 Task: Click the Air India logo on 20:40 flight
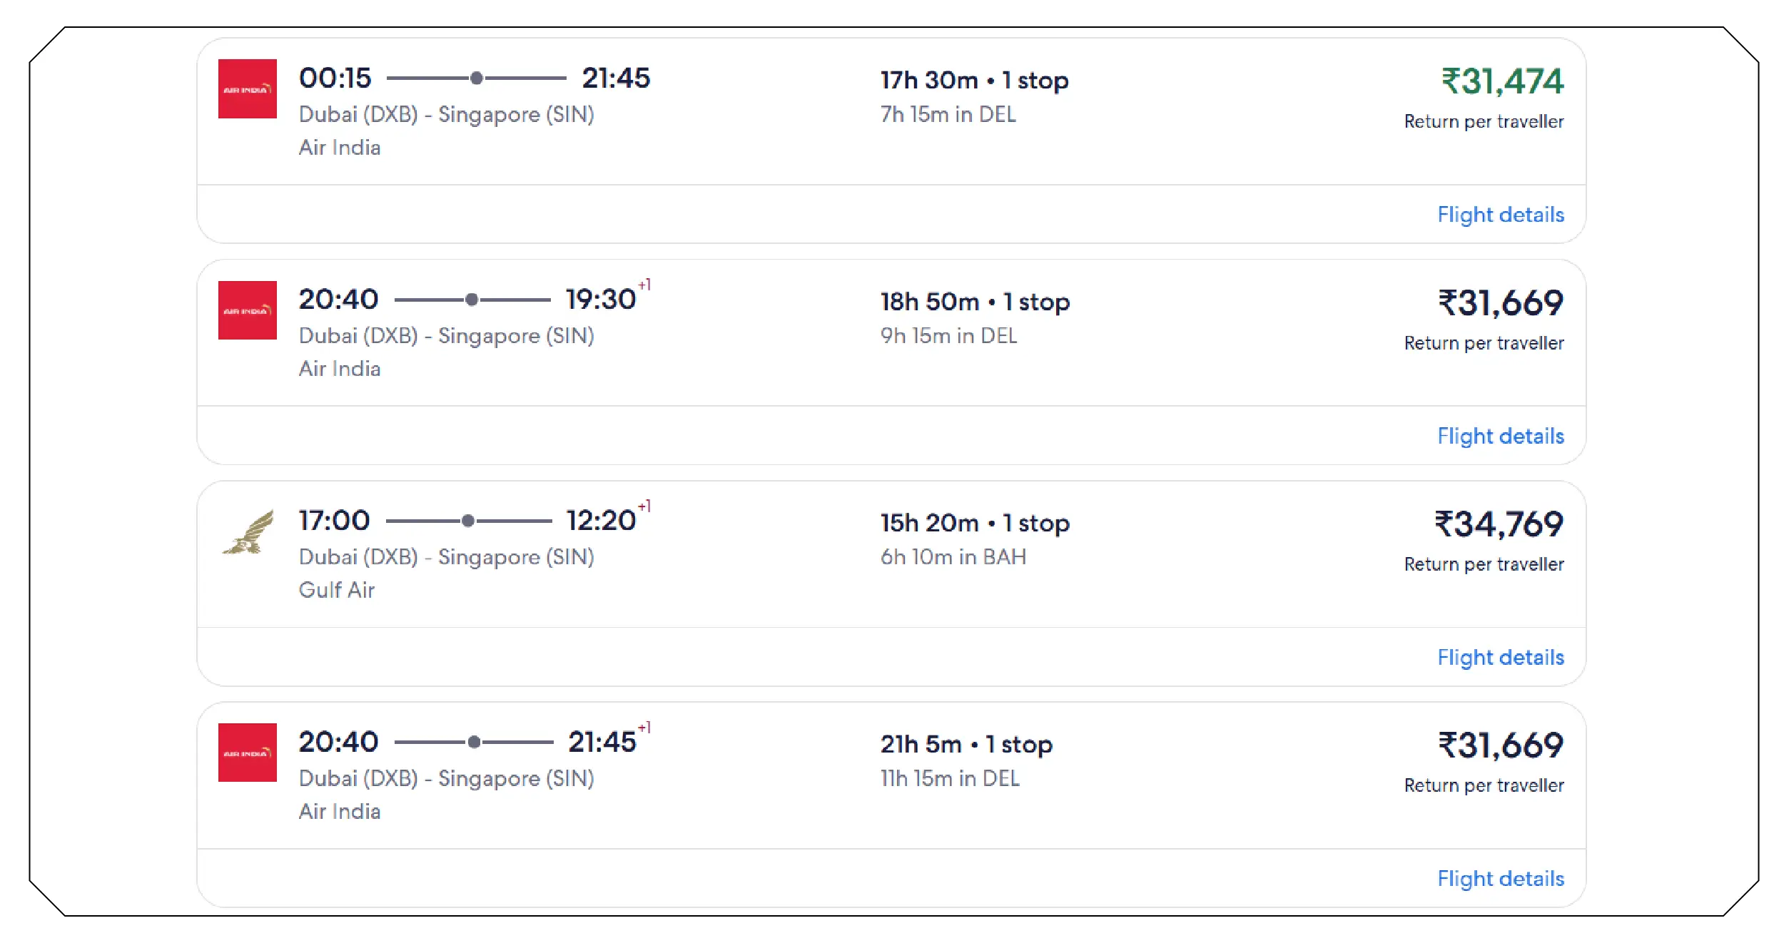click(x=247, y=308)
